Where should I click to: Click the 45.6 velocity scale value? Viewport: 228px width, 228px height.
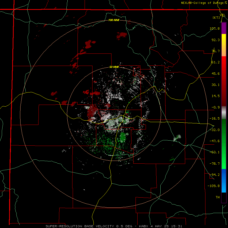pos(216,73)
